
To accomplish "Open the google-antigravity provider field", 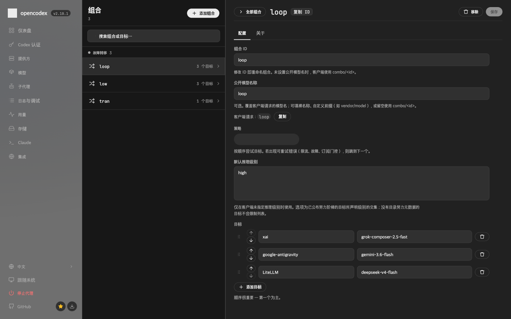I will coord(306,254).
